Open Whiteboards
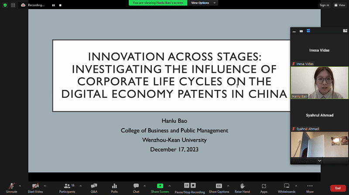349x195 pixels. pyautogui.click(x=287, y=187)
